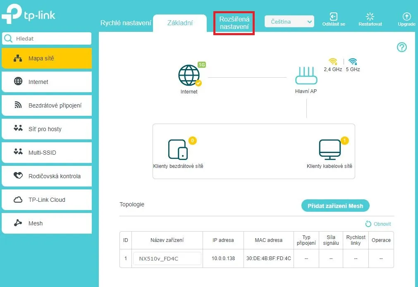Screen dimensions: 418x287
Task: Click the 5 GHz Wi-Fi icon
Action: (353, 62)
